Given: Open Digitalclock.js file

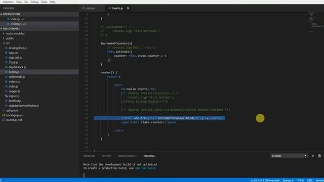Looking at the screenshot, I should (x=17, y=67).
